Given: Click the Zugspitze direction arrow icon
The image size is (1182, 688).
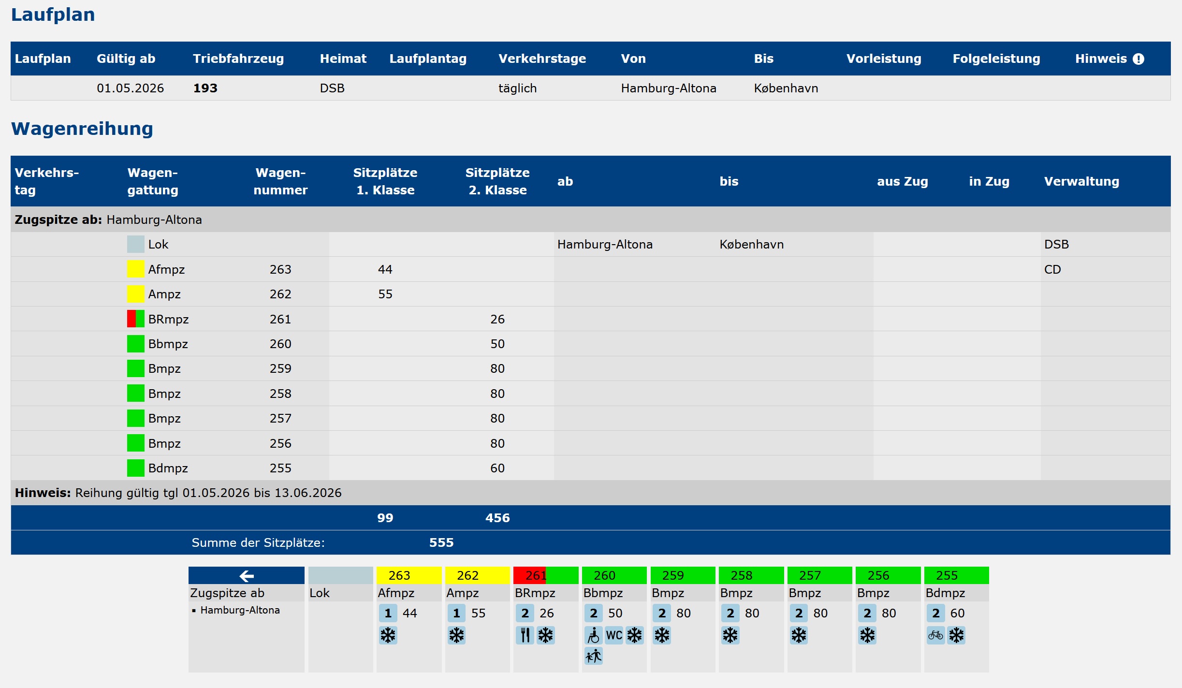Looking at the screenshot, I should click(247, 576).
